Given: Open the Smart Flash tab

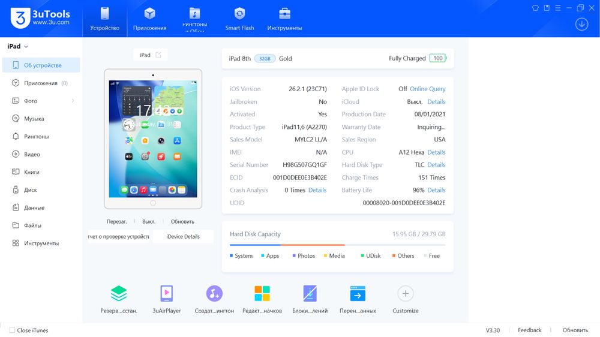Looking at the screenshot, I should pos(239,19).
